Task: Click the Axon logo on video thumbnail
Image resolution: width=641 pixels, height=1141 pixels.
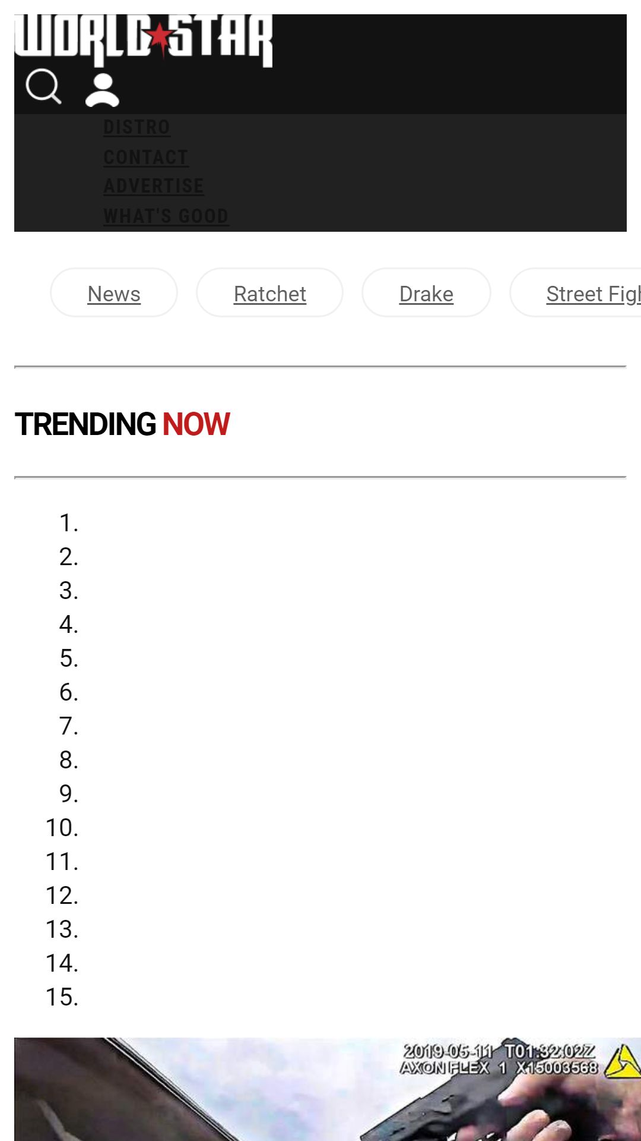Action: click(x=622, y=1061)
